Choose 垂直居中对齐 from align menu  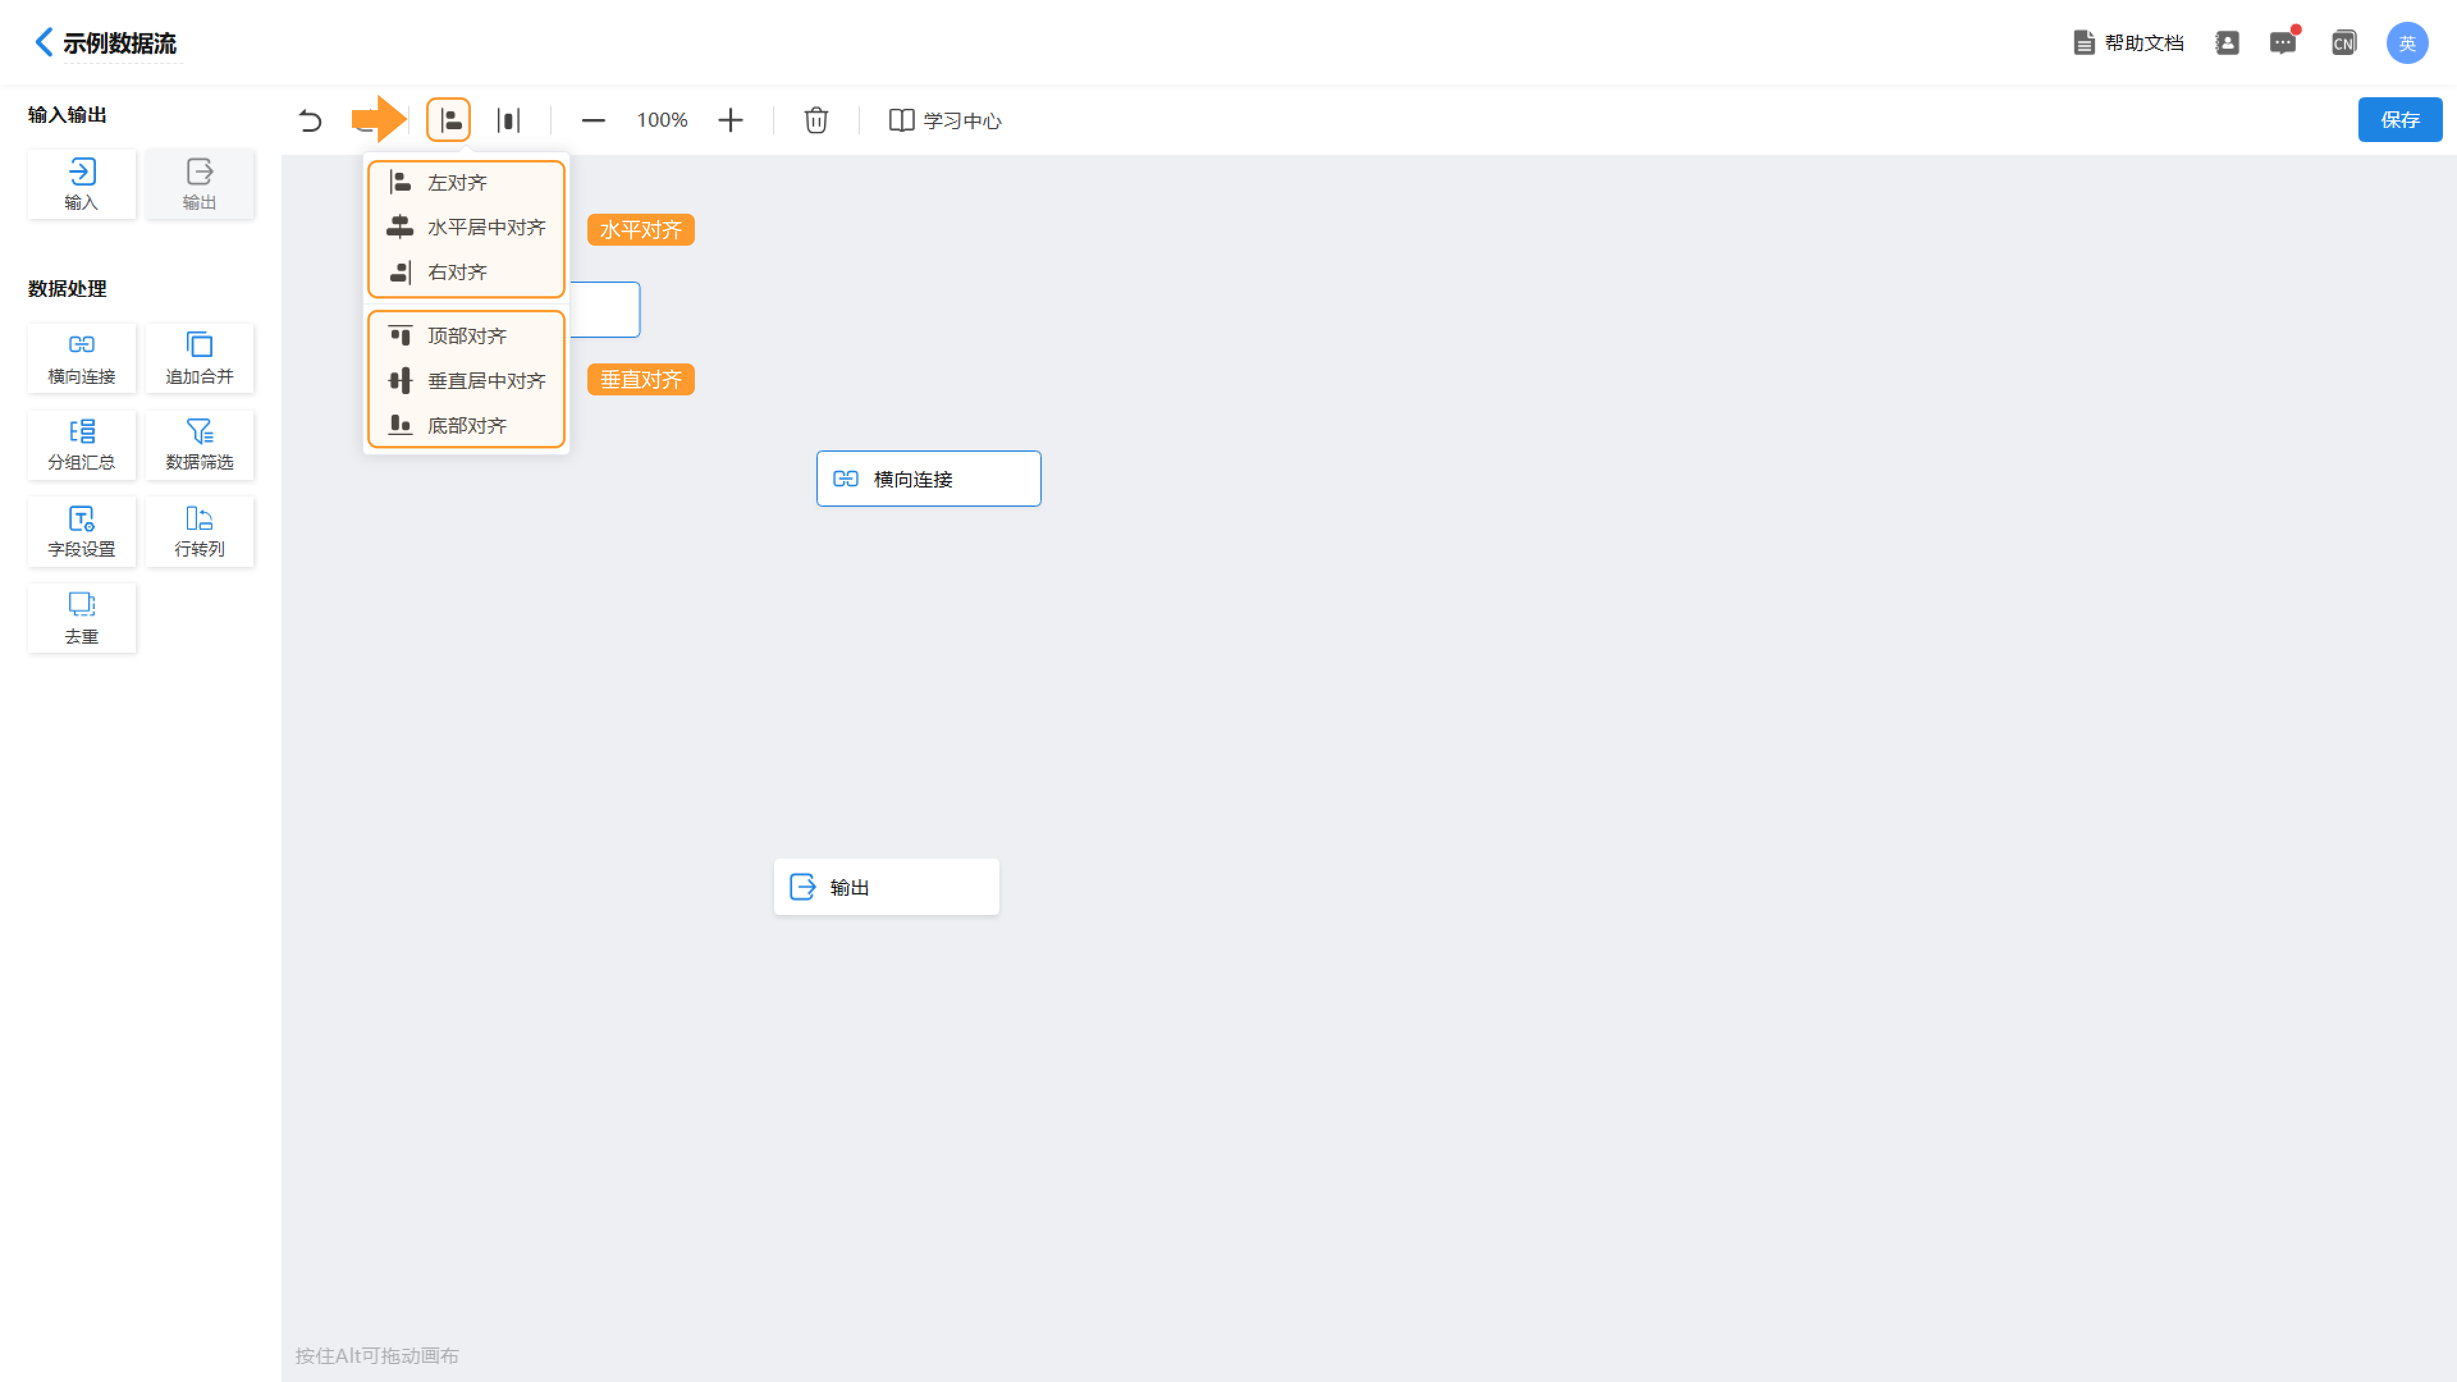pos(466,381)
